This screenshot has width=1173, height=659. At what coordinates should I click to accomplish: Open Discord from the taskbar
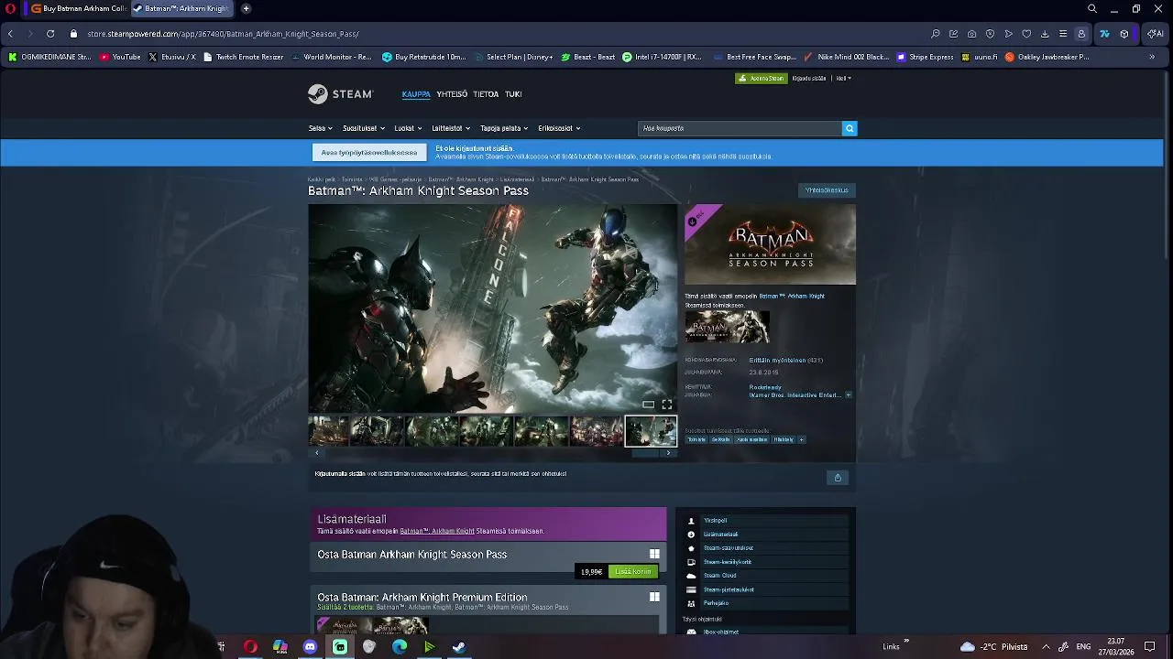310,647
